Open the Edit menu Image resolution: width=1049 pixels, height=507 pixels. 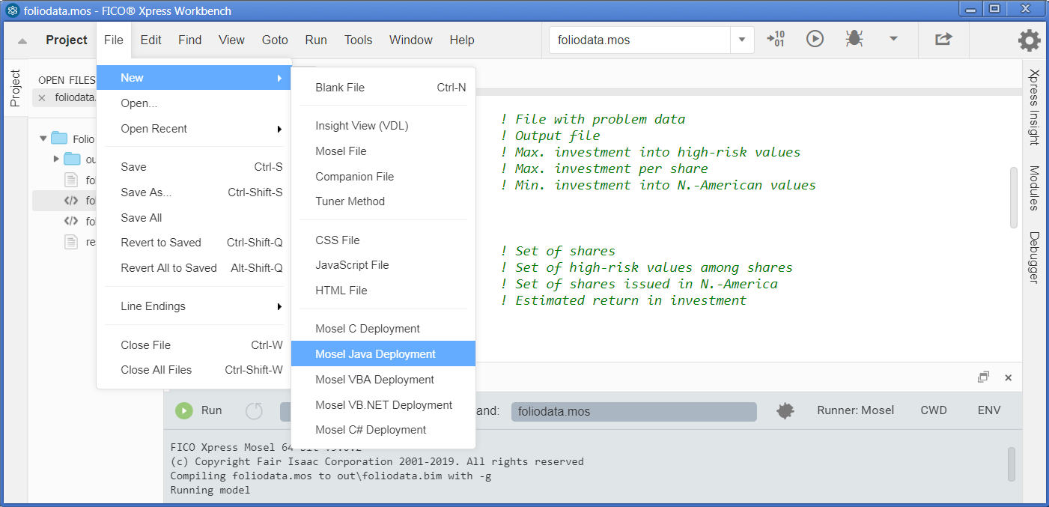coord(150,40)
